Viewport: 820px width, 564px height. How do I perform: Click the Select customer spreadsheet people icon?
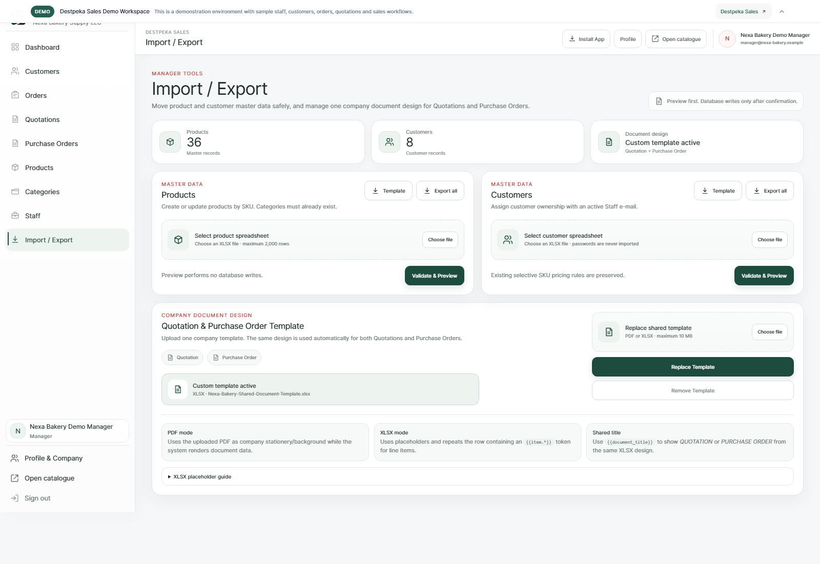point(508,240)
